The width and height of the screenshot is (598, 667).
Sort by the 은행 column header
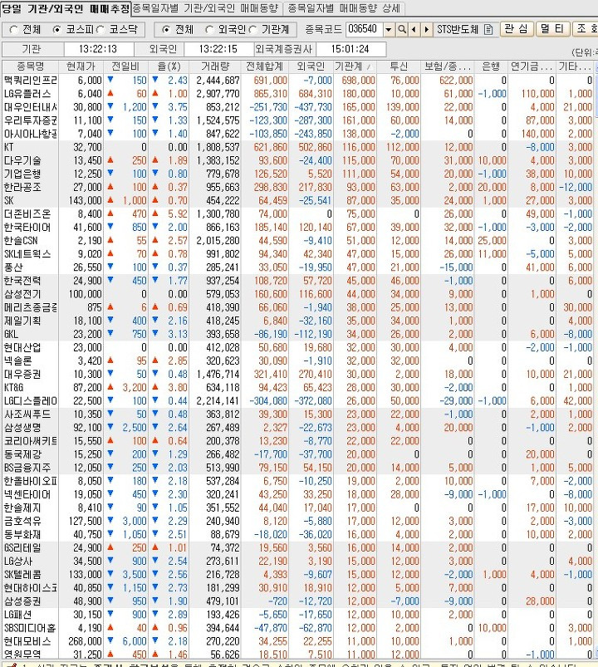(491, 66)
